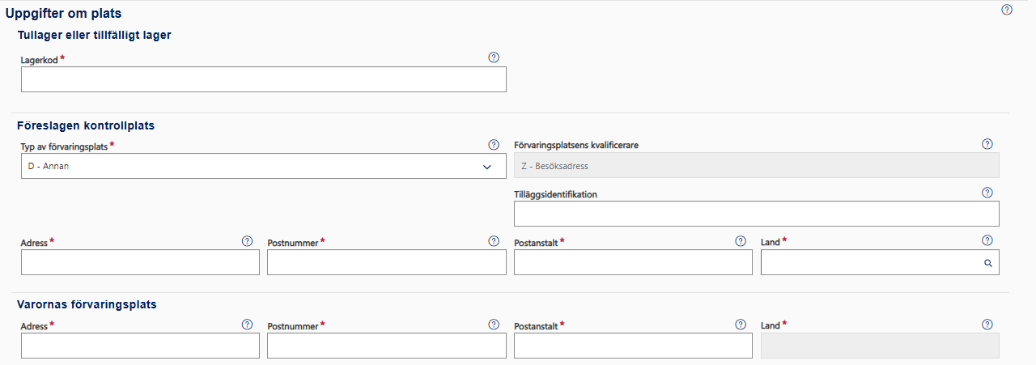Screen dimensions: 1036x365
Task: Click help icon for Adress under Föreslagen kontrollplats
Action: [247, 241]
